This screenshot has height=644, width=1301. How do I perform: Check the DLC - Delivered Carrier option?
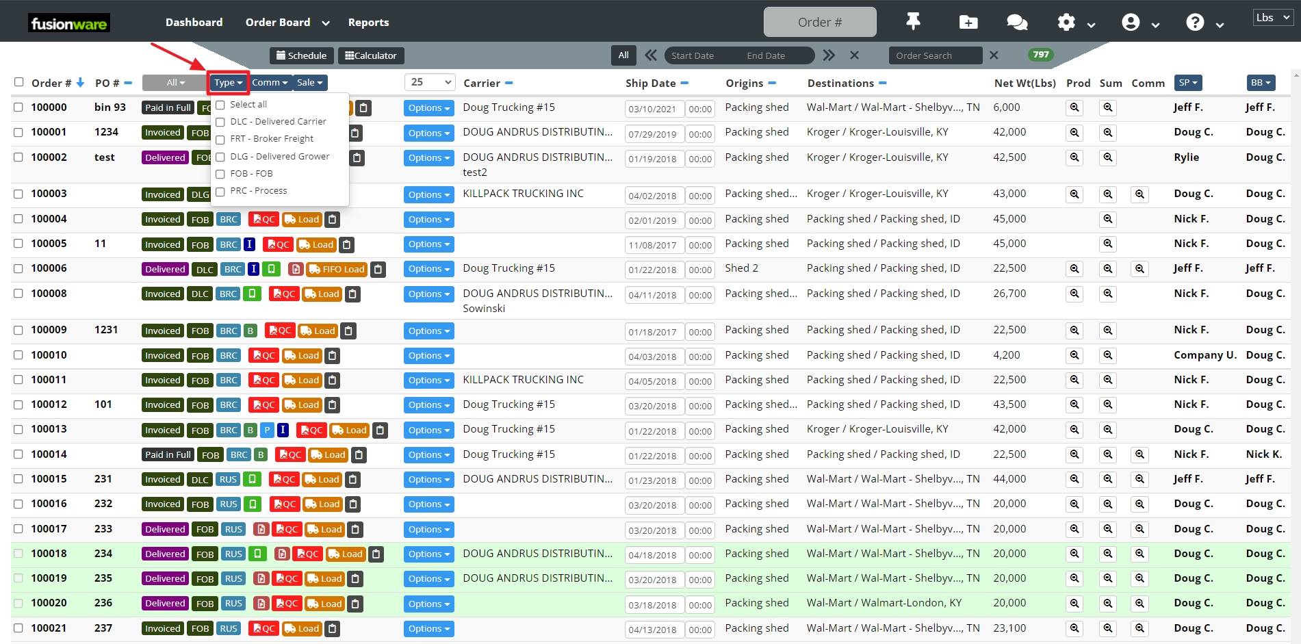coord(220,123)
